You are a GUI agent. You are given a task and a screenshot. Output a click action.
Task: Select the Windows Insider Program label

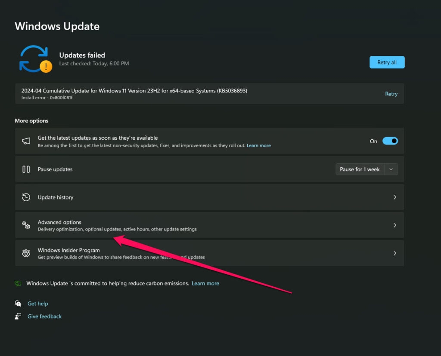[x=68, y=250]
